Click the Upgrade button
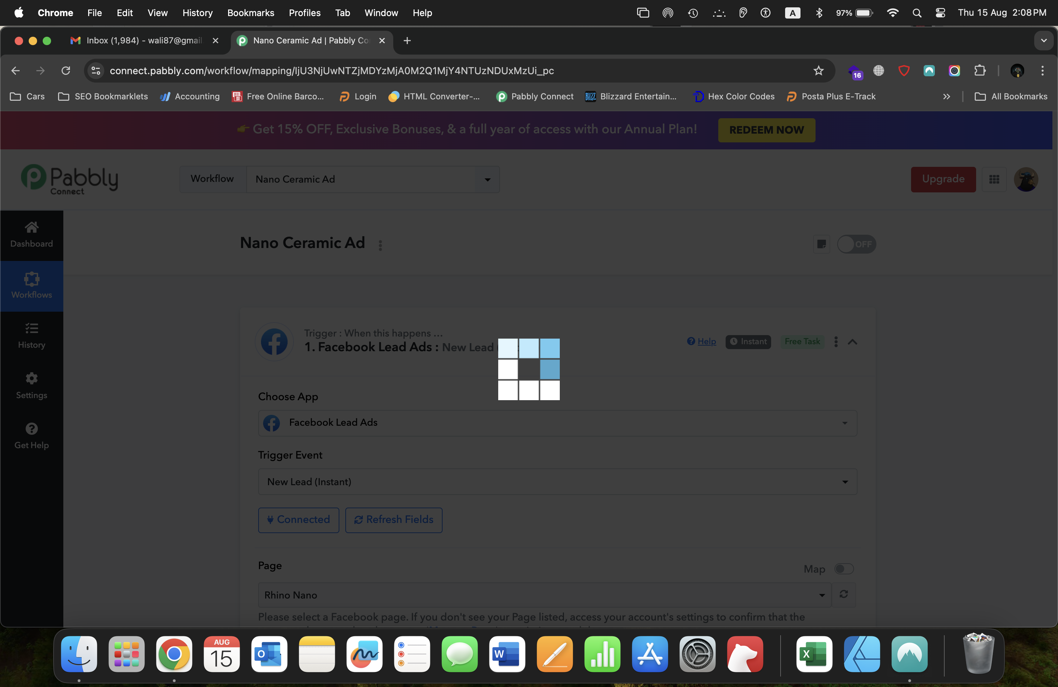The image size is (1058, 687). 943,179
